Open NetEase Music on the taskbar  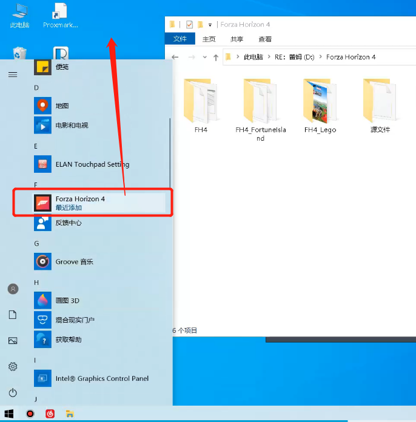(50, 414)
